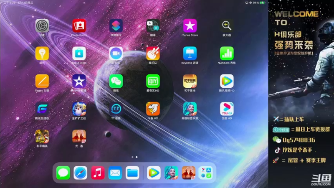
Task: Open League of Legends in dock recents
Action: (x=171, y=173)
